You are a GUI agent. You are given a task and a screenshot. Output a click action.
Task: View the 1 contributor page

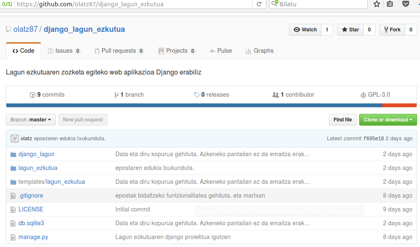point(293,95)
